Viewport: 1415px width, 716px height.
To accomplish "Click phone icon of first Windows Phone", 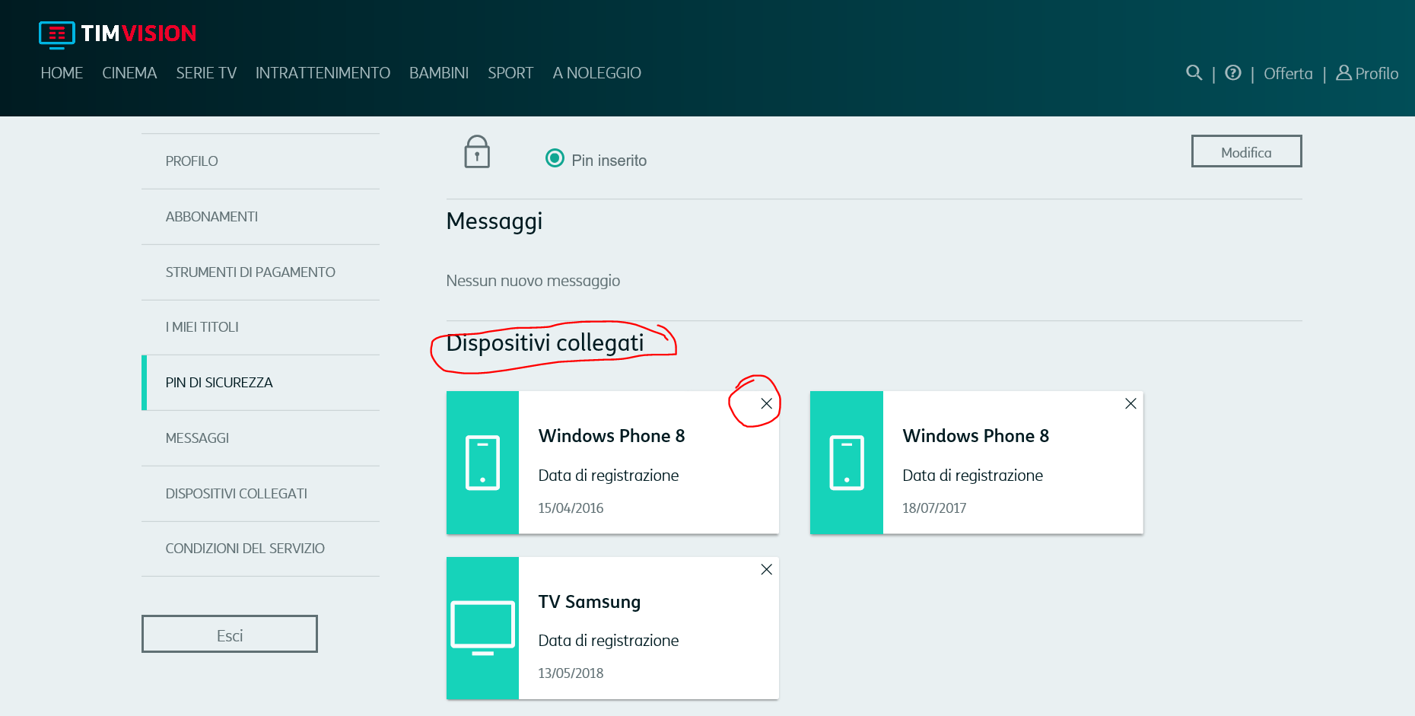I will point(482,463).
